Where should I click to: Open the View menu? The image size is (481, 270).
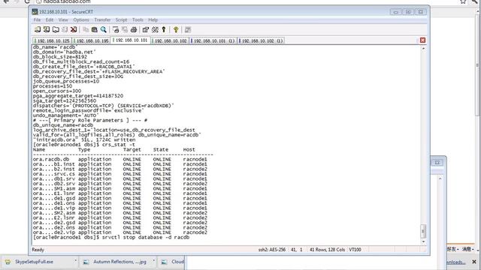click(x=63, y=19)
